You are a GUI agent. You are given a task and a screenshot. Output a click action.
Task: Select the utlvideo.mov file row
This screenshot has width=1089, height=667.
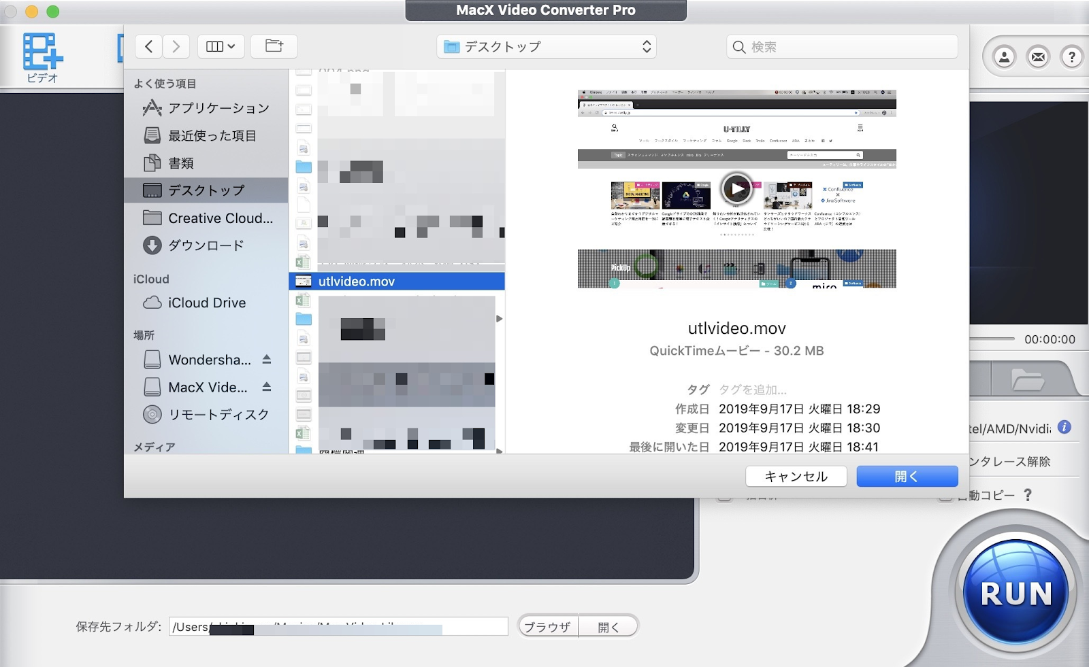[x=397, y=281]
